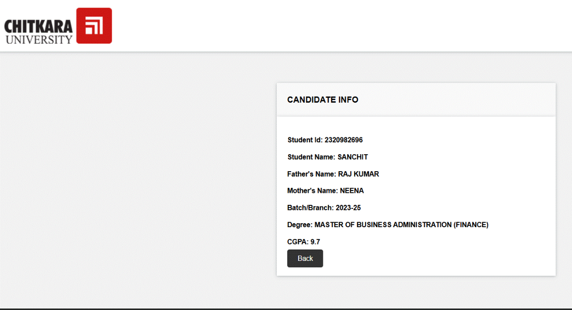The width and height of the screenshot is (572, 310).
Task: Click the CHITKARA UNIVERSITY wordmark text
Action: pyautogui.click(x=38, y=32)
